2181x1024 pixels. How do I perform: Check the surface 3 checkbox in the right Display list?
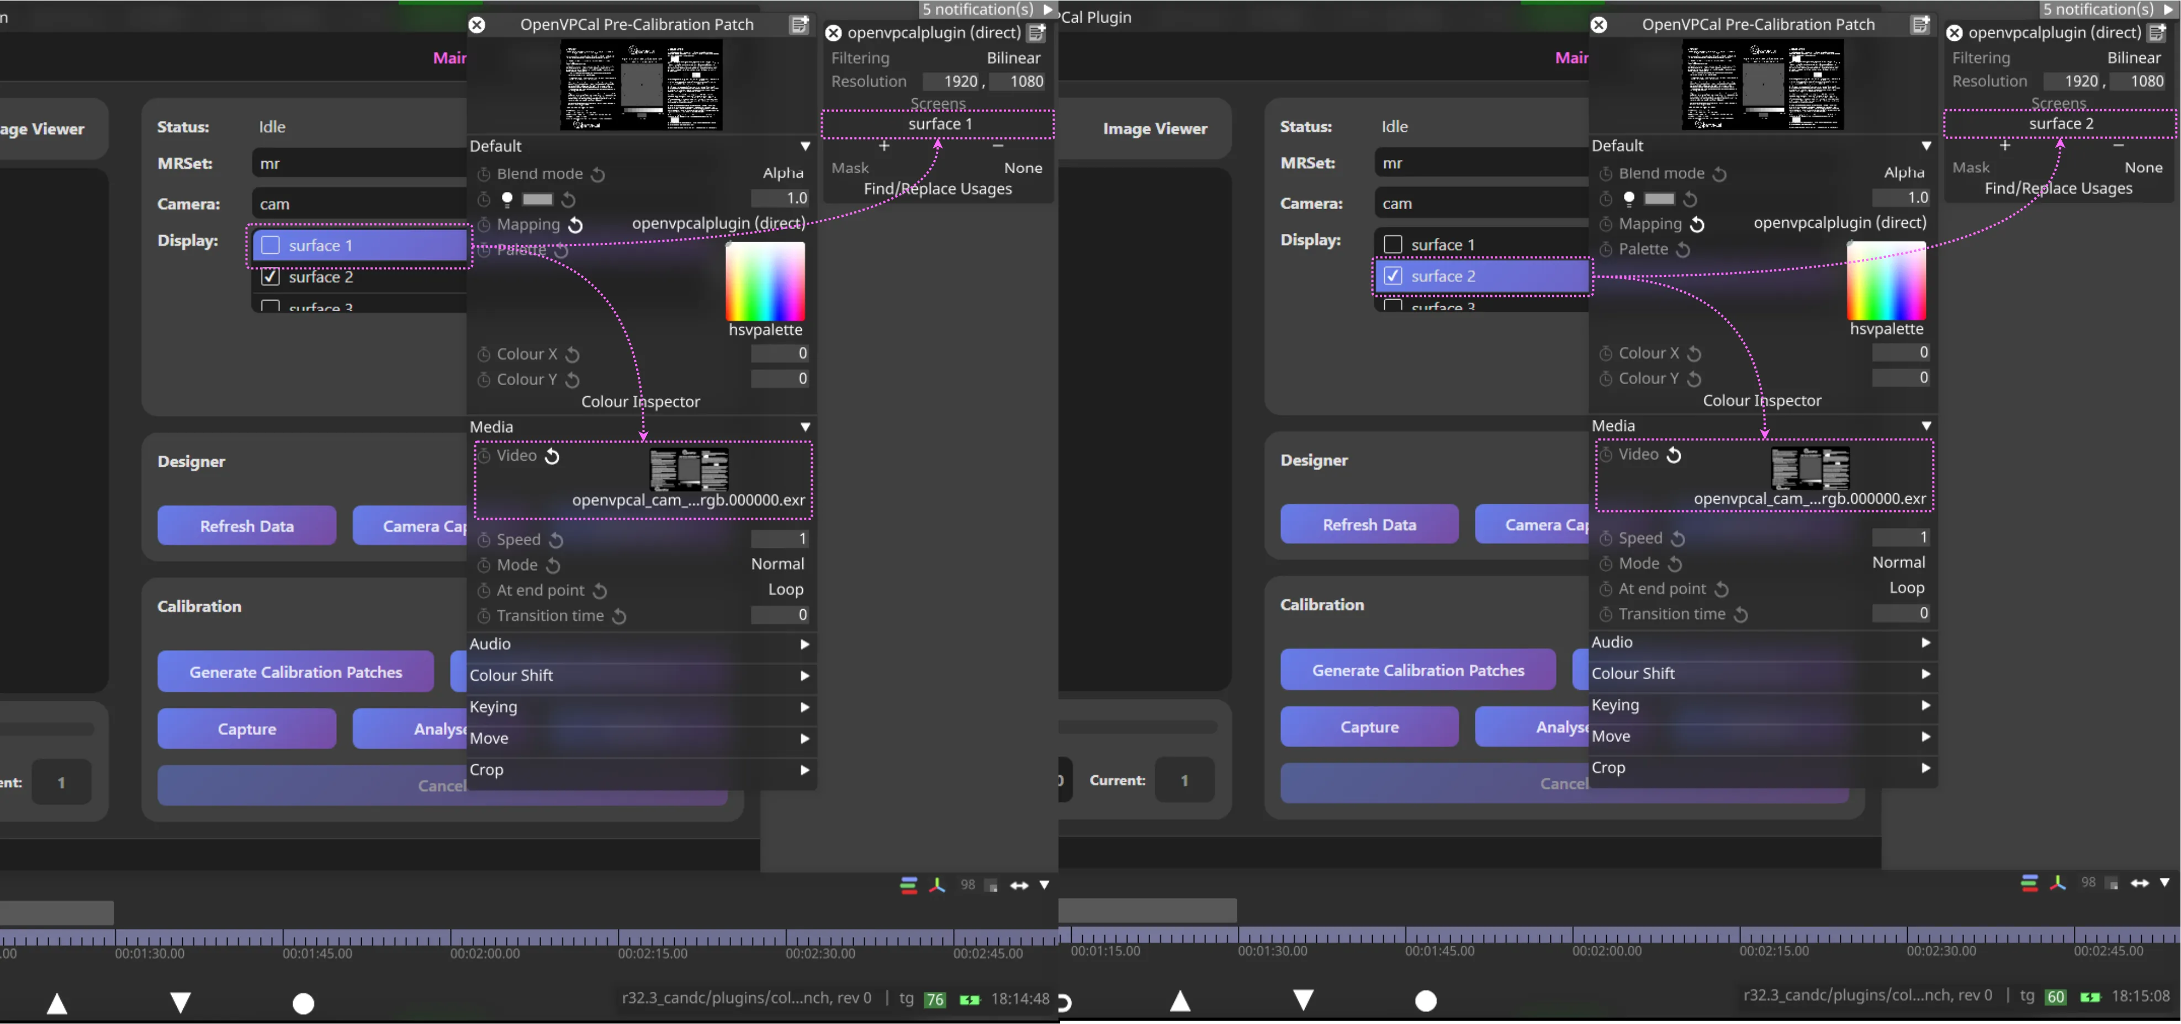[x=1393, y=307]
